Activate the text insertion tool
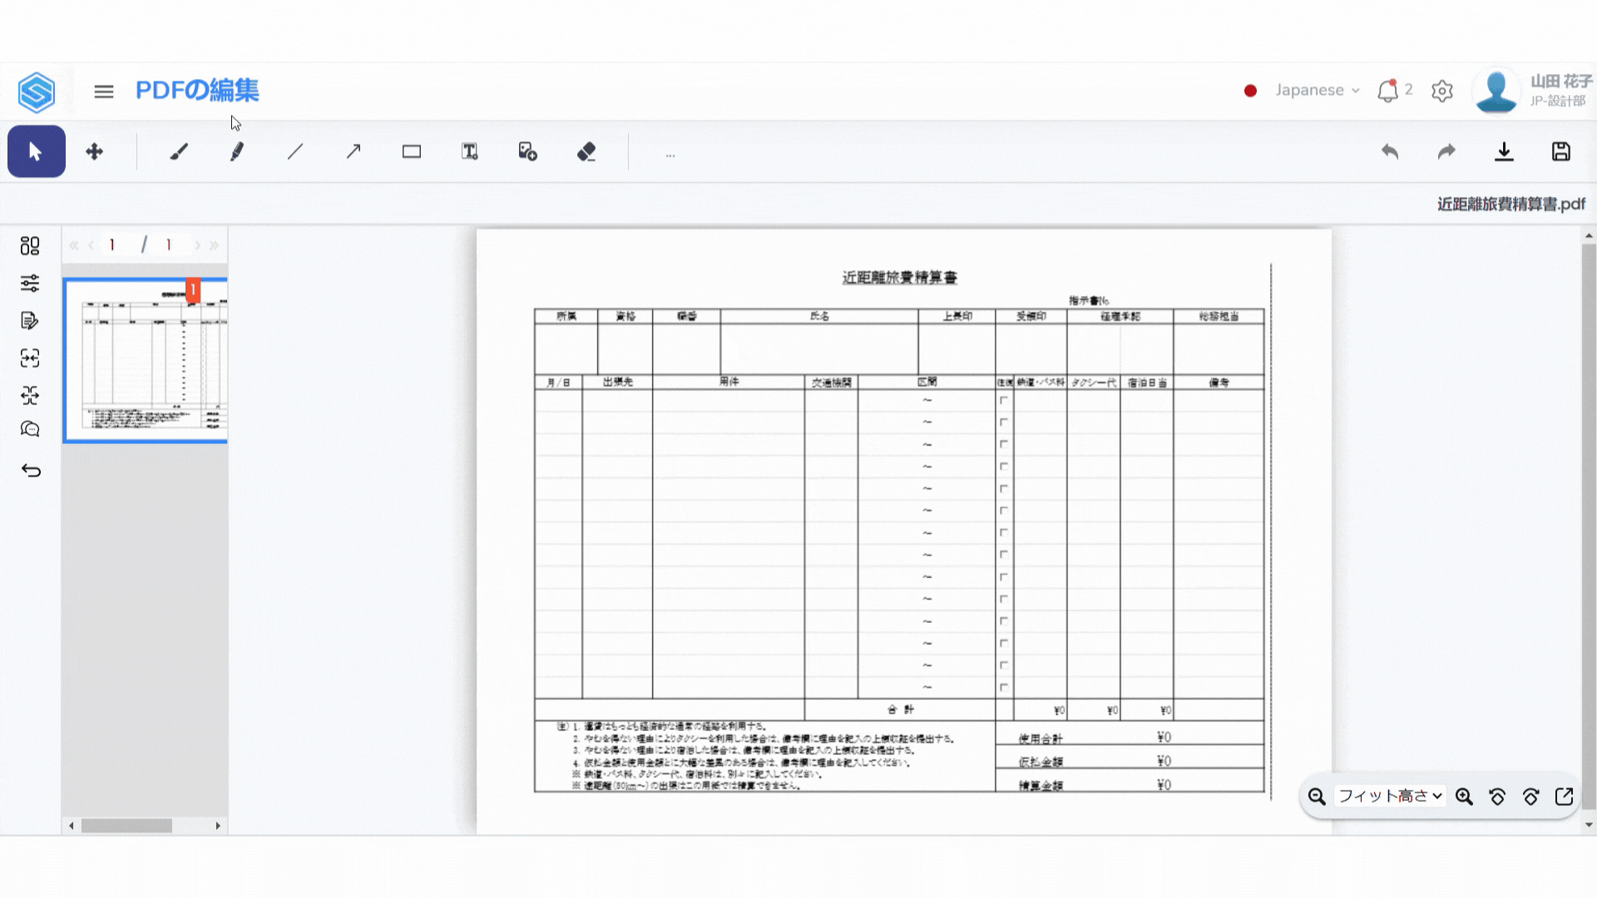Viewport: 1597px width, 898px height. 470,151
